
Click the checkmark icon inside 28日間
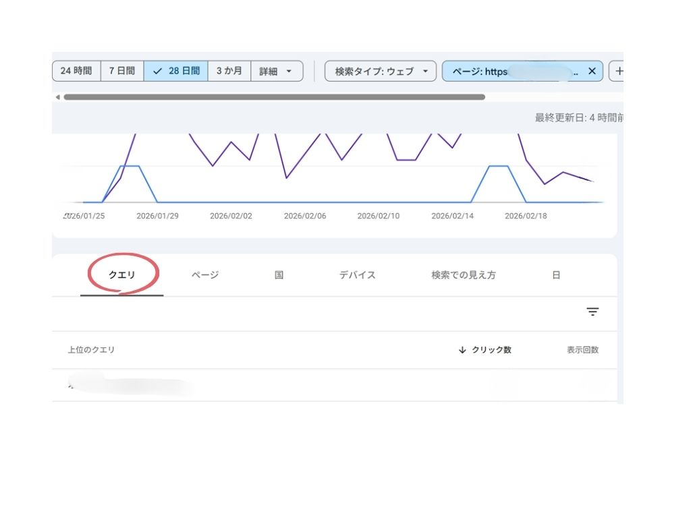157,71
